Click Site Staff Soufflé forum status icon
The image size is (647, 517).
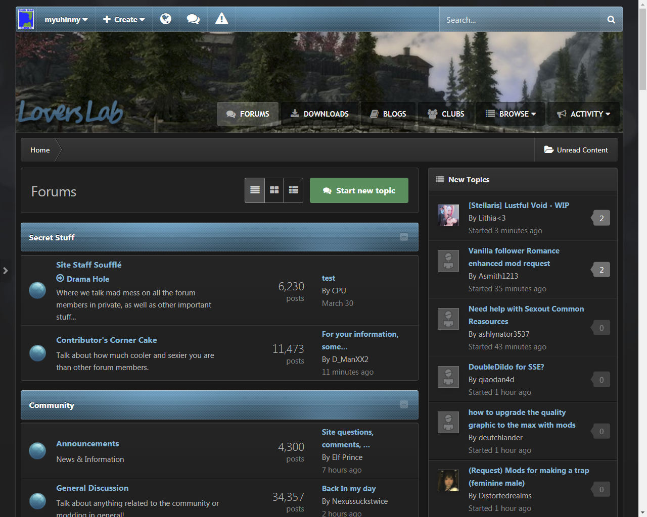tap(37, 290)
